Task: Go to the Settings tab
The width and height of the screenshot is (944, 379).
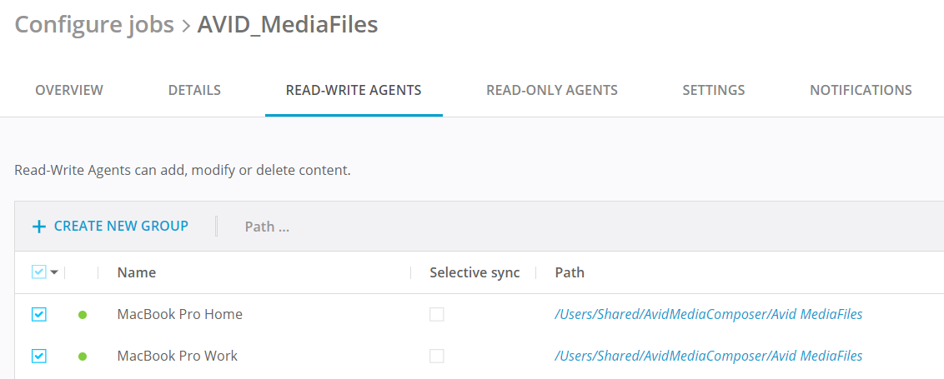Action: pyautogui.click(x=714, y=90)
